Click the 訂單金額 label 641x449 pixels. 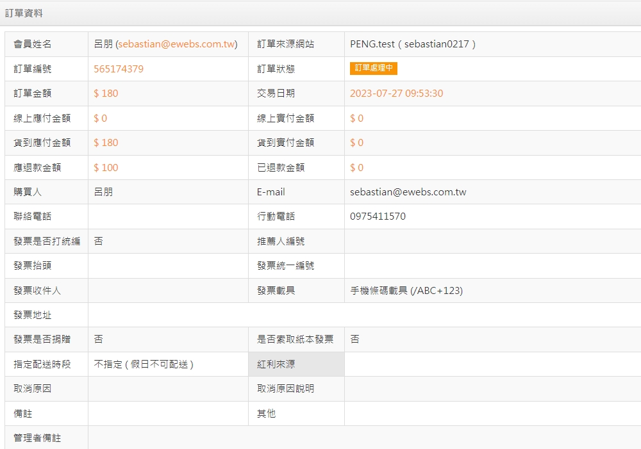(x=33, y=94)
